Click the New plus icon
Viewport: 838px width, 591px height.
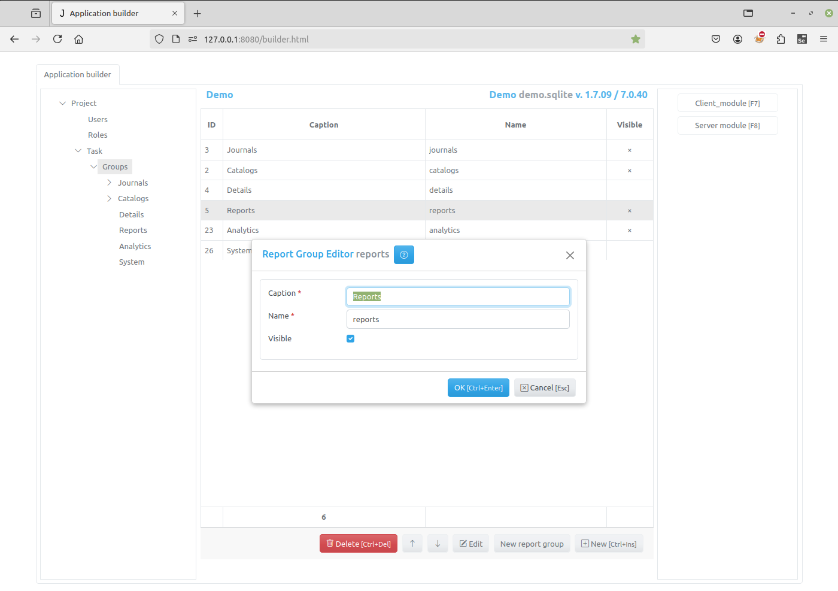pyautogui.click(x=584, y=543)
